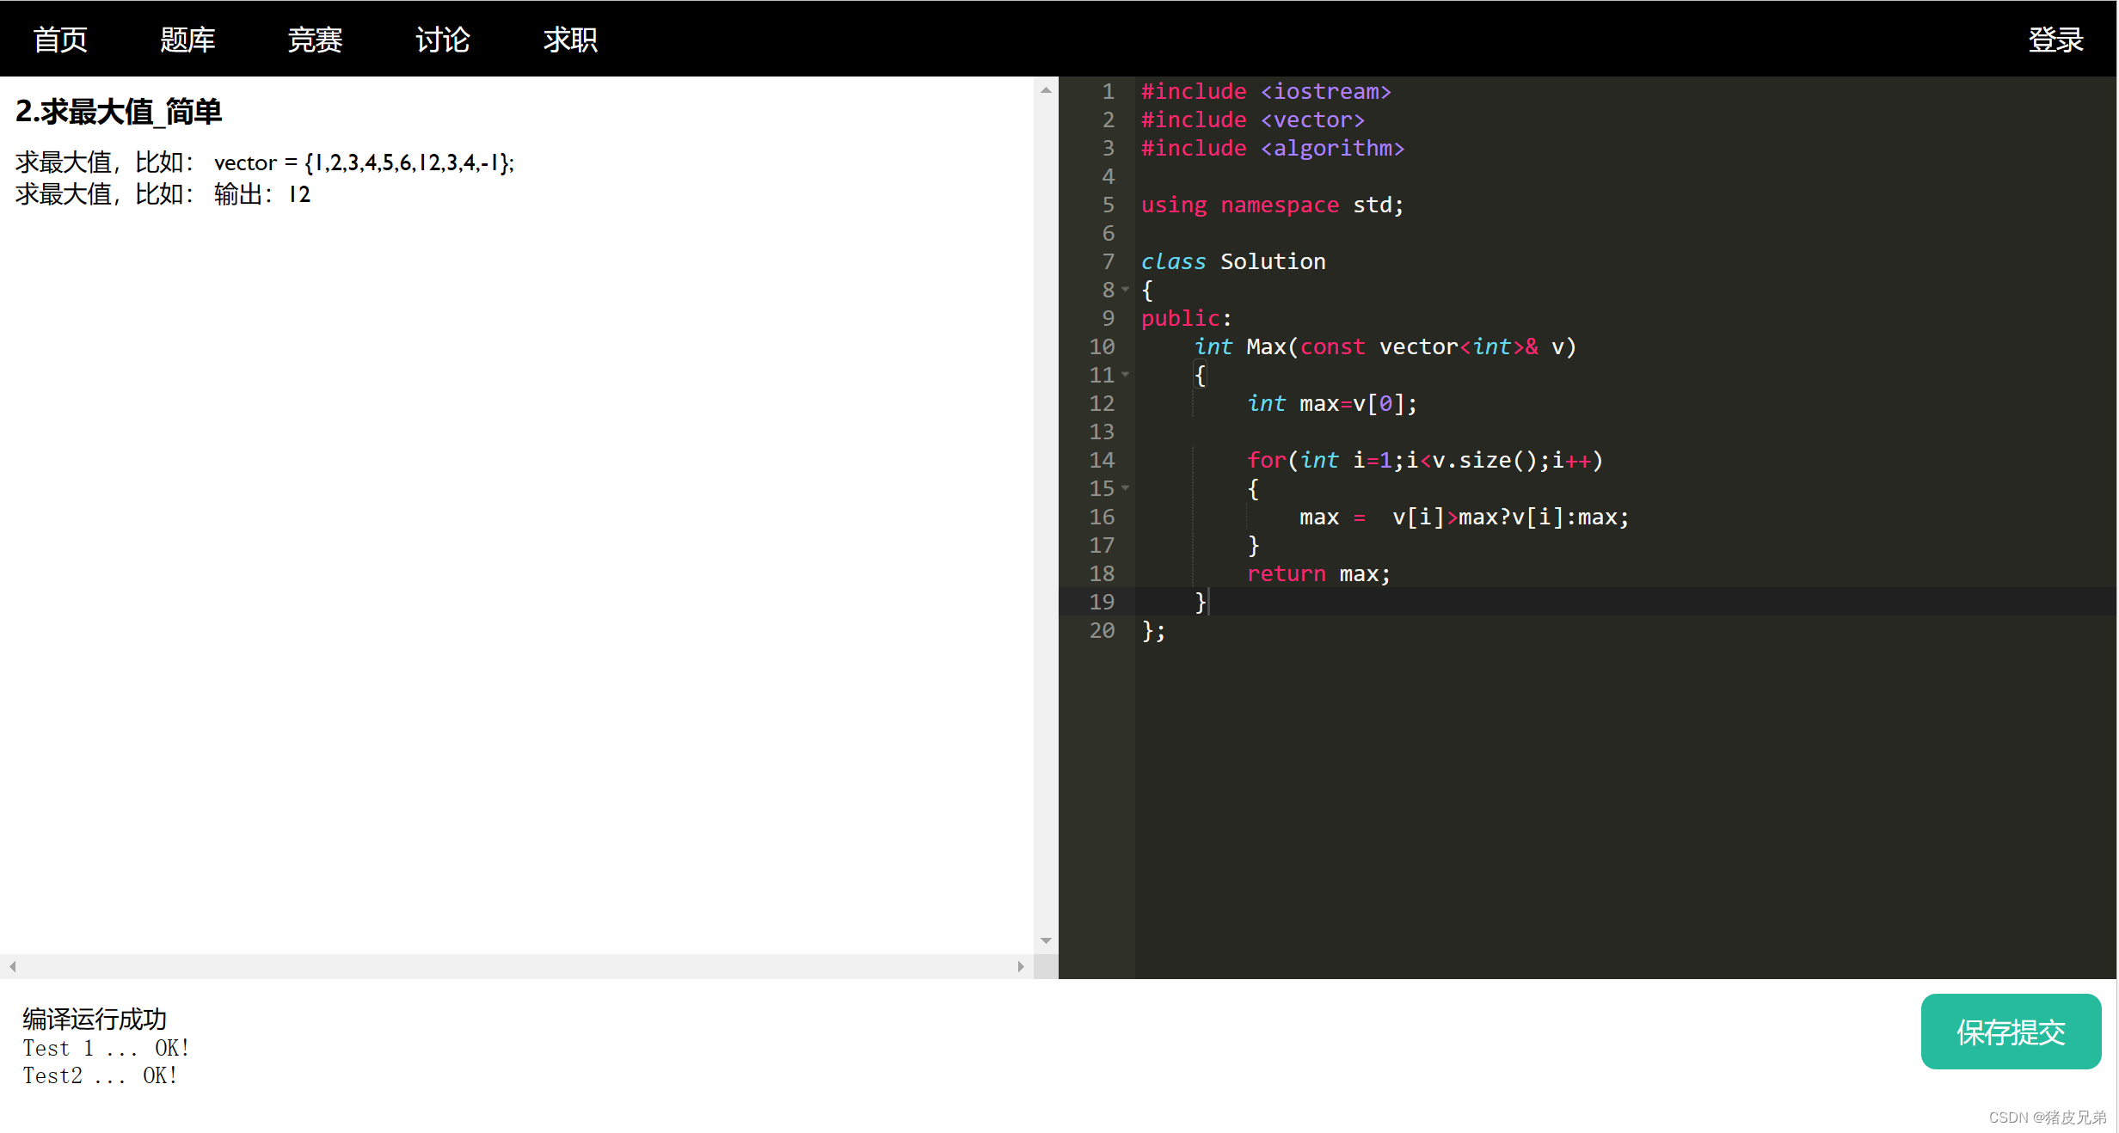Go to the 题库 problem bank
The width and height of the screenshot is (2119, 1133).
click(x=188, y=40)
